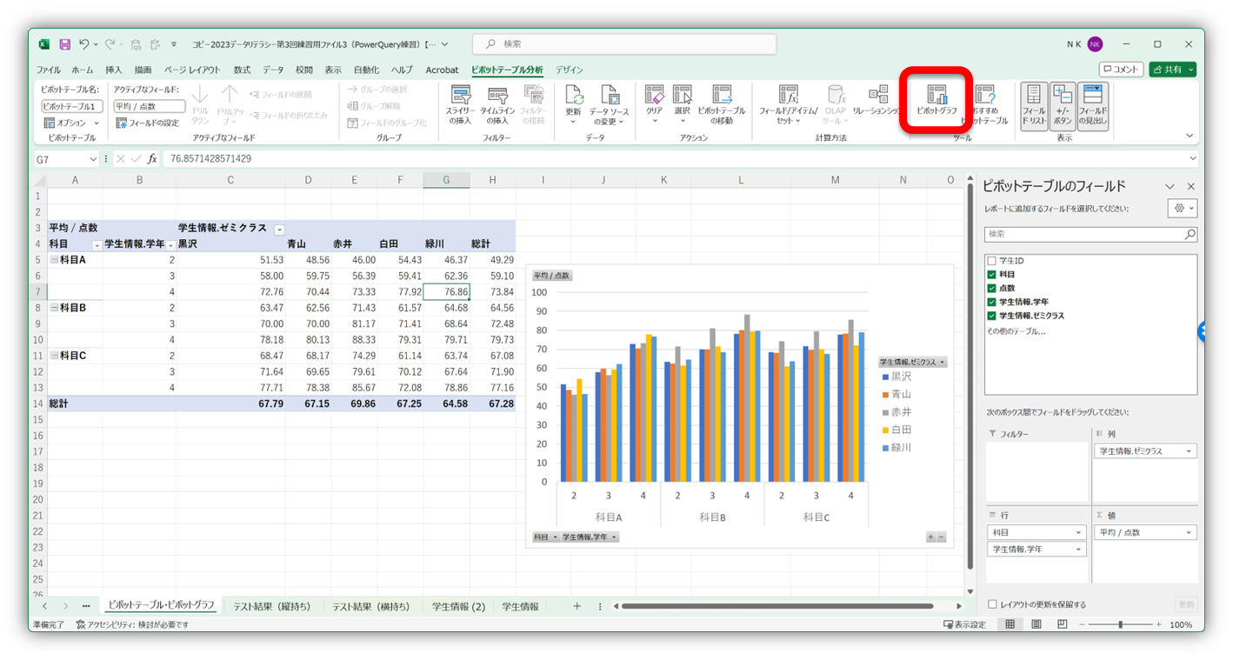The width and height of the screenshot is (1233, 660).
Task: Click the コメント button
Action: click(x=1121, y=70)
